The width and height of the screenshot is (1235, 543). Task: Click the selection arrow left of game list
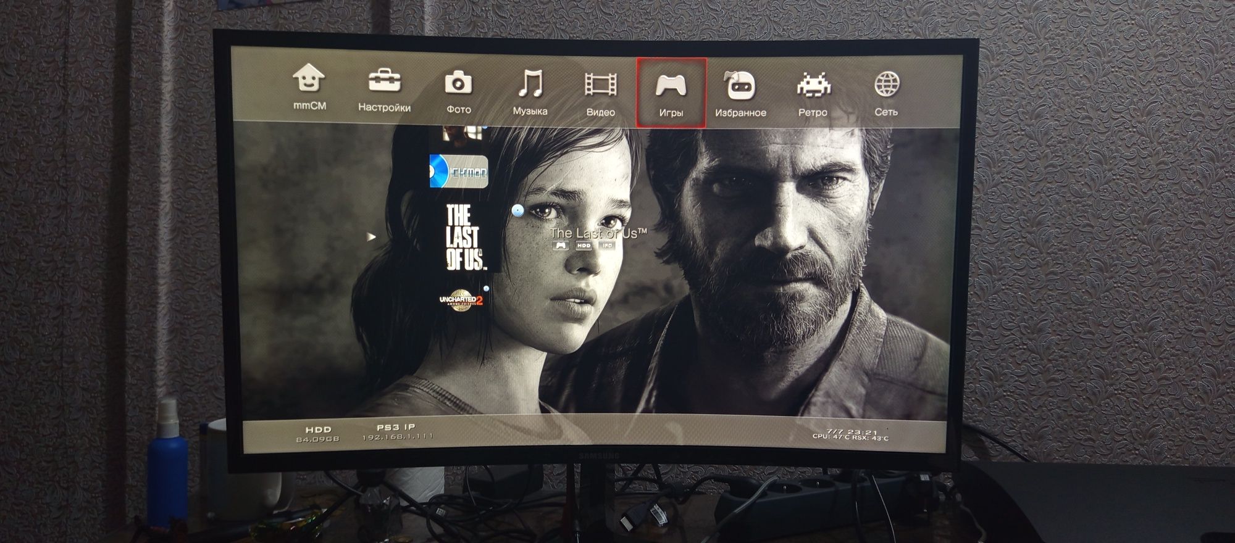(x=371, y=236)
